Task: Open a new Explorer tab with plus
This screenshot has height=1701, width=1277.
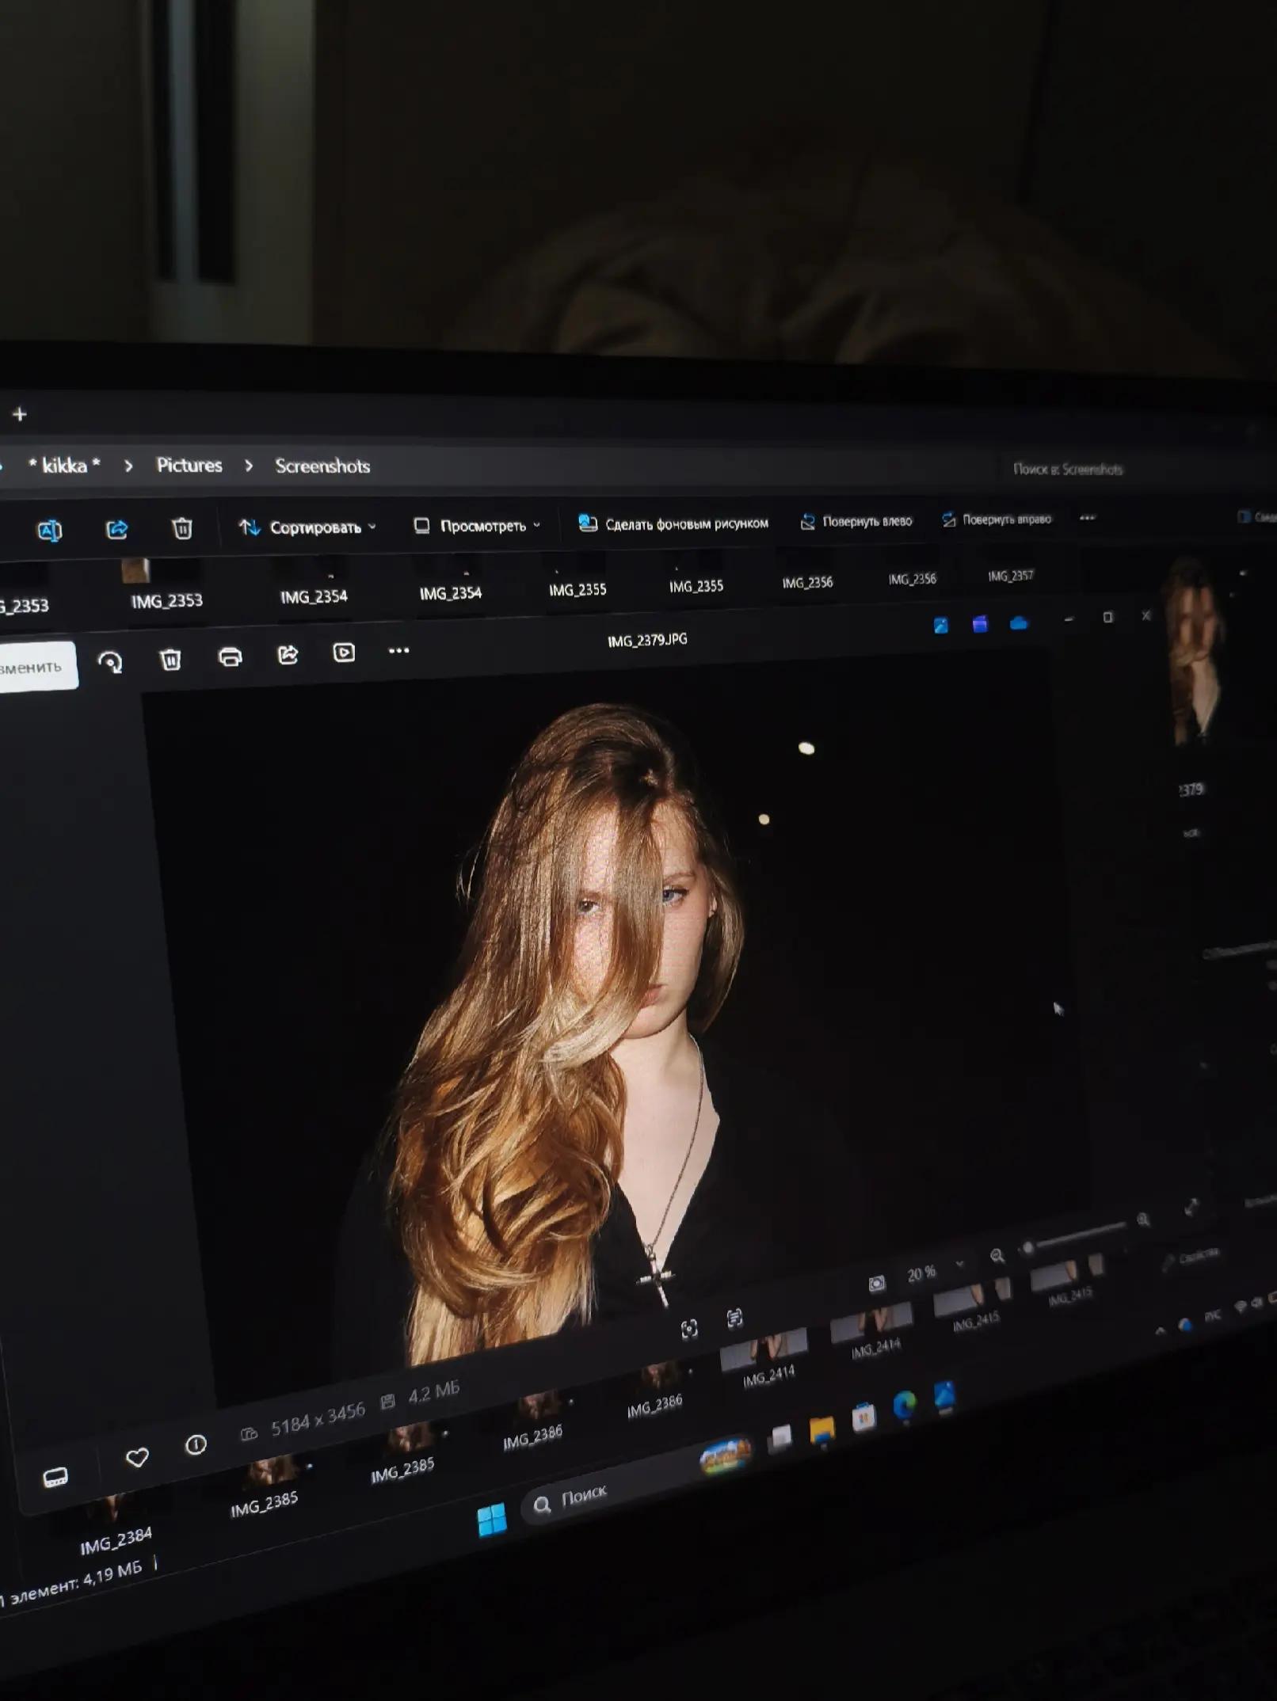Action: tap(20, 414)
